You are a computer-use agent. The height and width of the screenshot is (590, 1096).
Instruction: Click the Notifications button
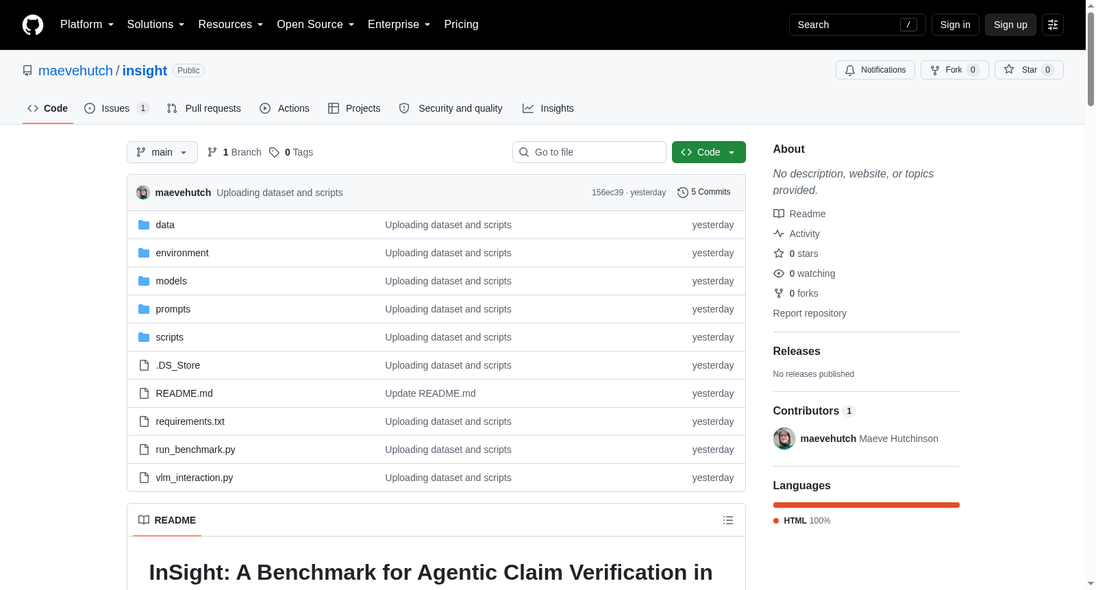tap(875, 70)
